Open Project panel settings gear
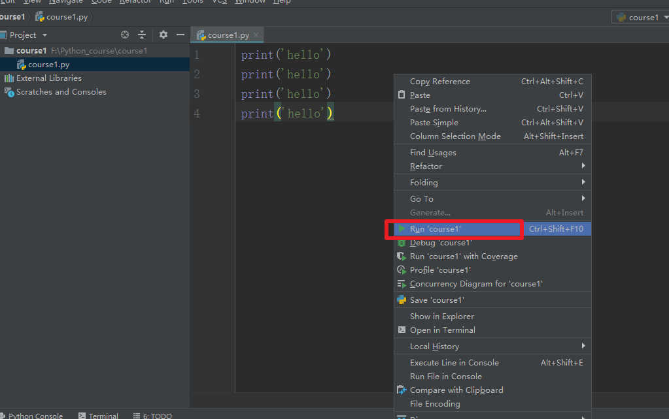Screen dimensions: 669x419 163,35
